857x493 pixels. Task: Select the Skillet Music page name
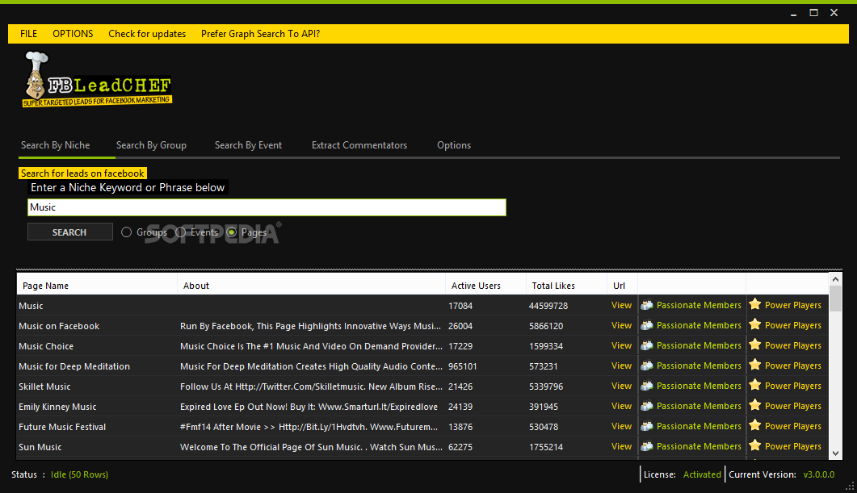[44, 386]
